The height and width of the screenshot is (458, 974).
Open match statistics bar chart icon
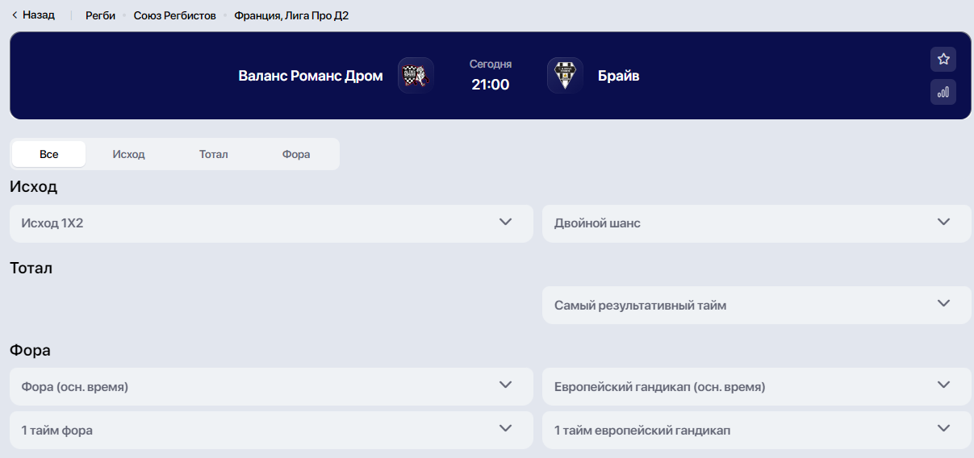[x=943, y=92]
